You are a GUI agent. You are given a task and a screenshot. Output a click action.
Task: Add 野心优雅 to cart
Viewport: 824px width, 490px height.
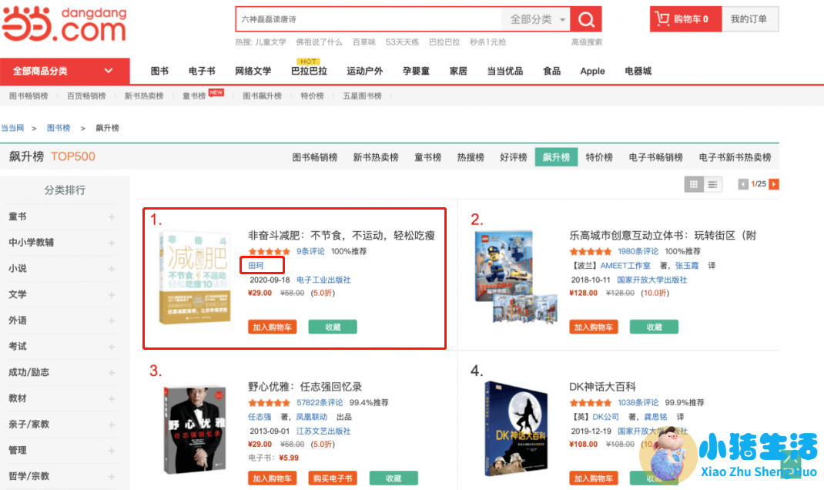[272, 478]
